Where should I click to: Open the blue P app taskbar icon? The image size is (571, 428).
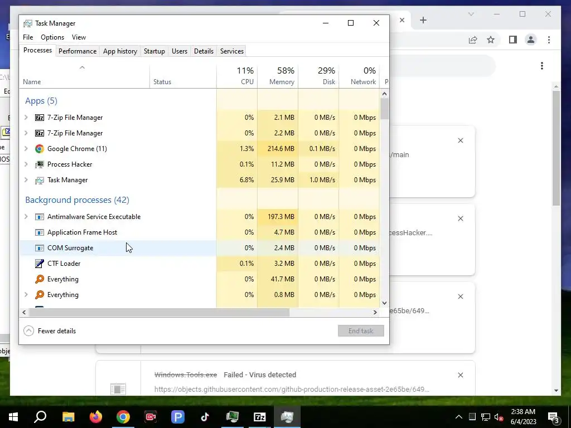(x=178, y=417)
